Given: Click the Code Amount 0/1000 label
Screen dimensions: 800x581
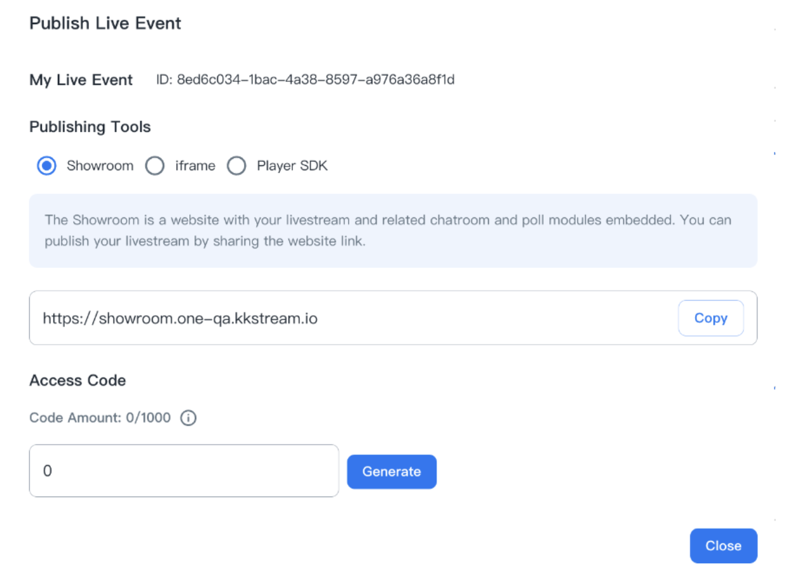Looking at the screenshot, I should click(100, 418).
